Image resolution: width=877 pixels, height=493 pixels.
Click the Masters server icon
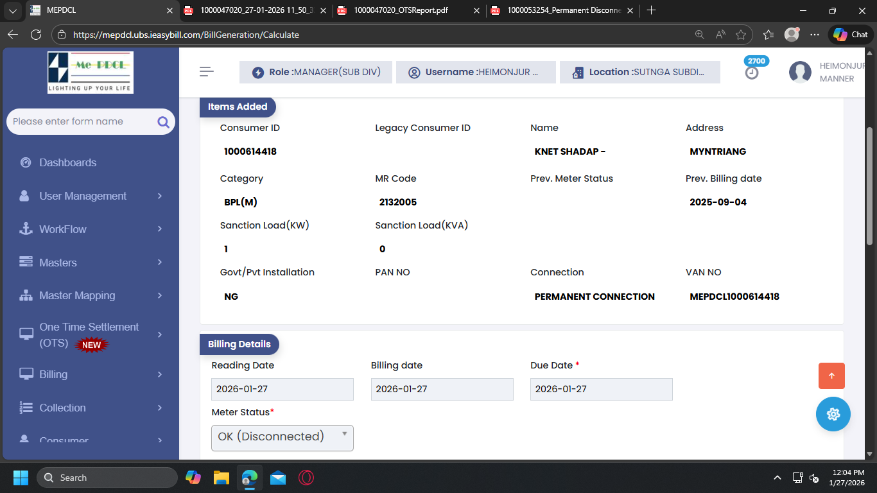click(26, 263)
